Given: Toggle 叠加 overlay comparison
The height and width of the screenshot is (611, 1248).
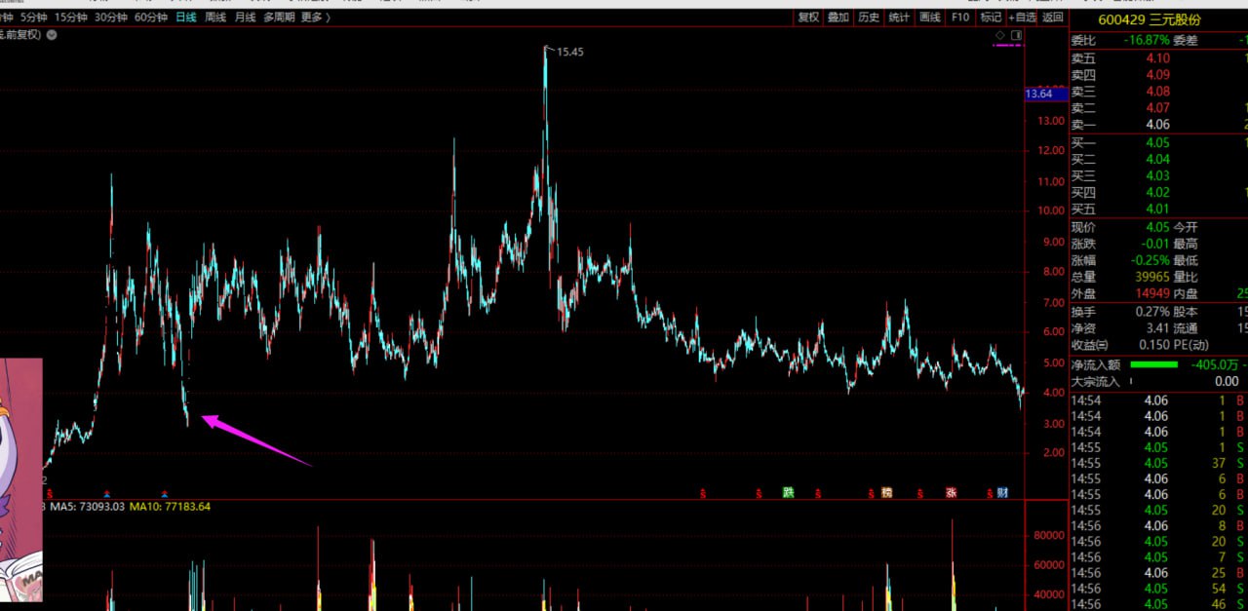Looking at the screenshot, I should (838, 17).
